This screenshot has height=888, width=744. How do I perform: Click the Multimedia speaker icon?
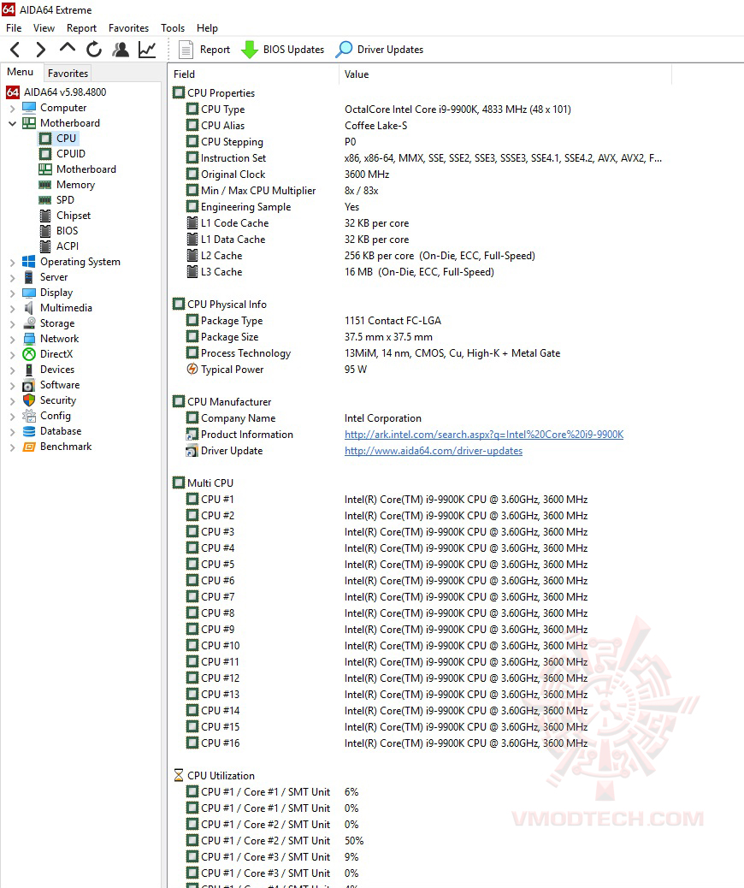pos(29,308)
